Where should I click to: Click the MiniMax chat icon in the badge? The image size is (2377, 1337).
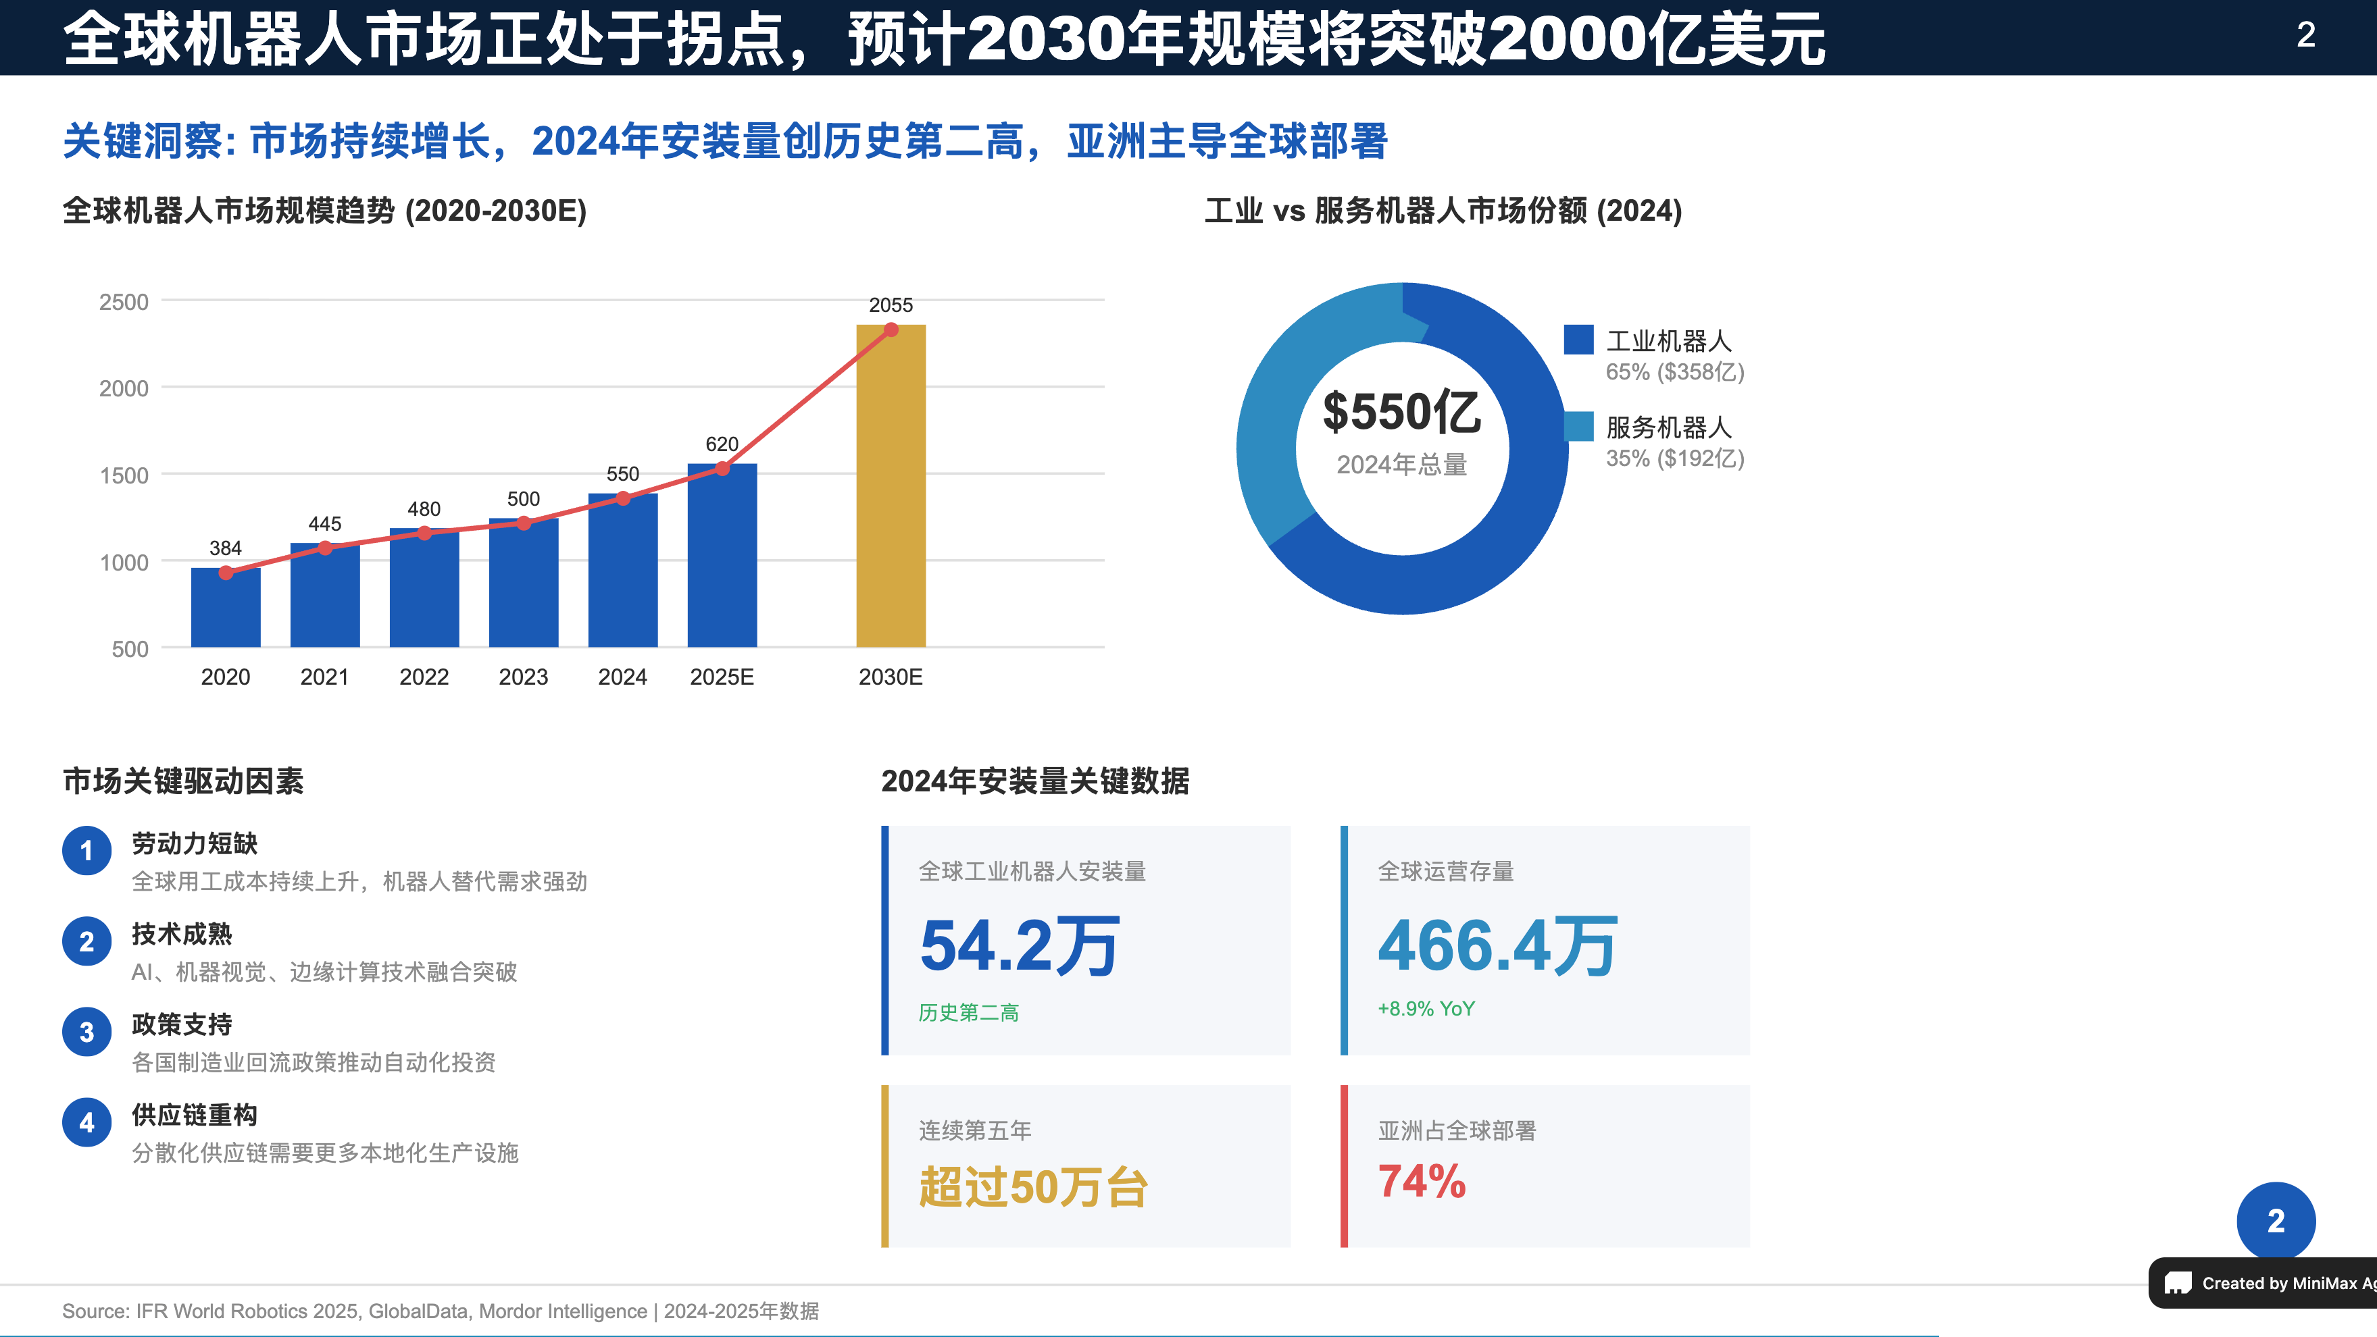click(x=2178, y=1282)
